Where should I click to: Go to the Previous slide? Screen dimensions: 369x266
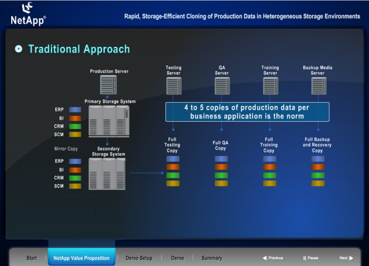click(x=273, y=258)
